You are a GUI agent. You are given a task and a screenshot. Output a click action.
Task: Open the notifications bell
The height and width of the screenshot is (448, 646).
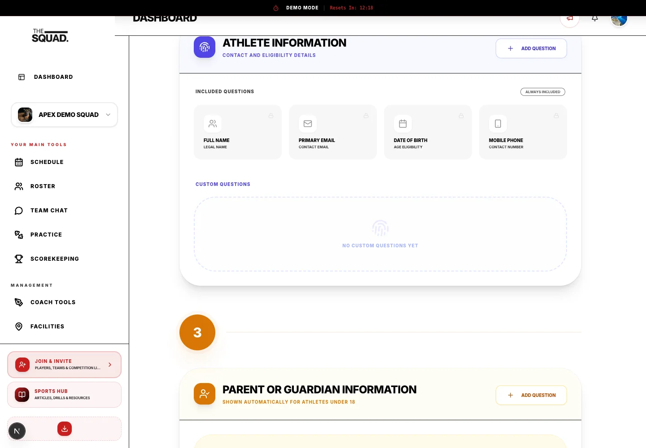(x=595, y=18)
